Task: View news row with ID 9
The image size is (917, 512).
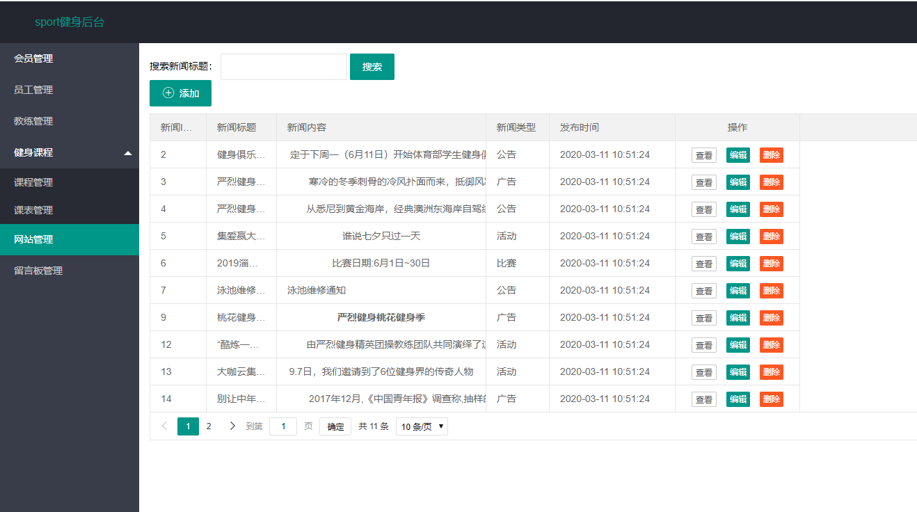Action: point(704,318)
